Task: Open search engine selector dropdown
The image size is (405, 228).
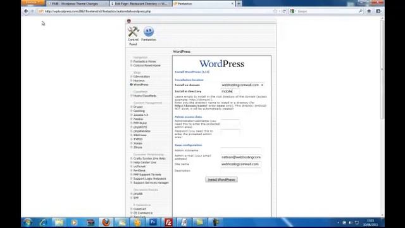Action: point(292,11)
